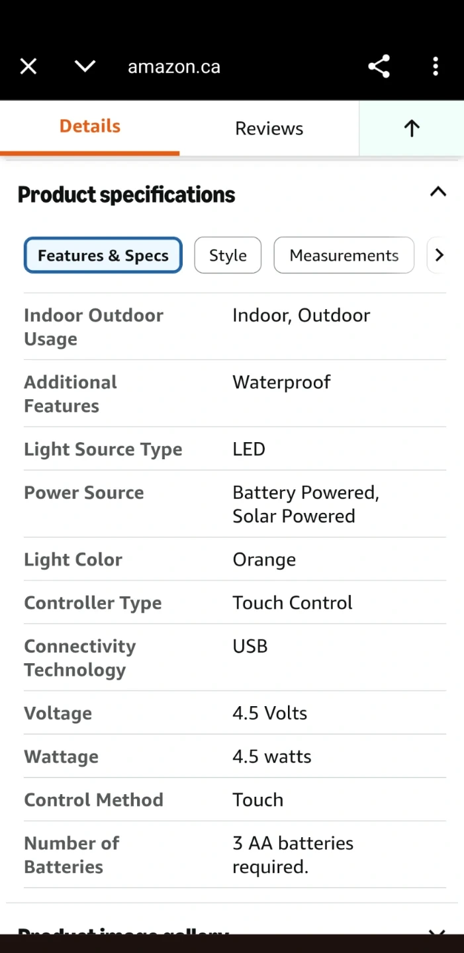Tap the Power Source label
This screenshot has width=464, height=953.
[84, 493]
